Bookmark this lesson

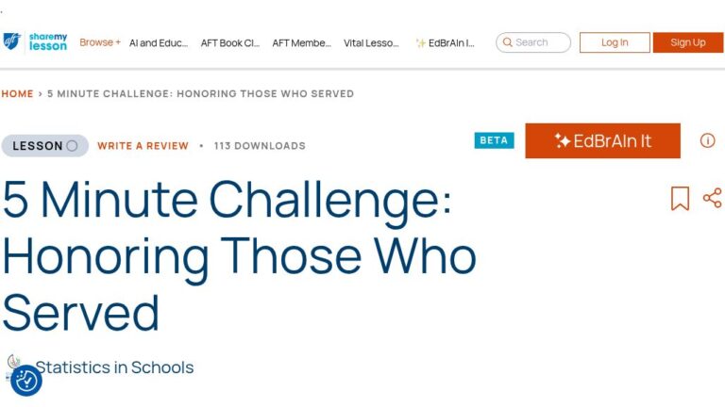(x=680, y=199)
